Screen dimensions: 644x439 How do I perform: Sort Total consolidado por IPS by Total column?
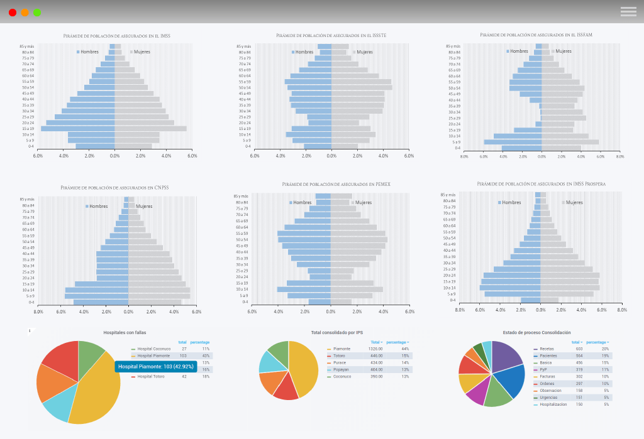tap(376, 342)
